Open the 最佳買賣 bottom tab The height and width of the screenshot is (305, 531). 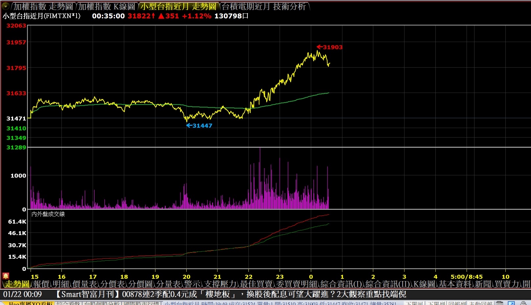(256, 284)
